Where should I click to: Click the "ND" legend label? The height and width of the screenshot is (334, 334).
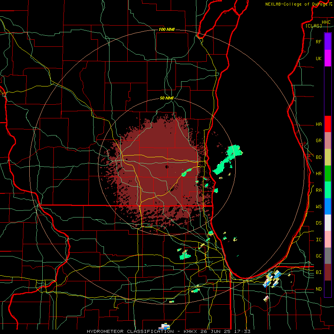tap(318, 289)
